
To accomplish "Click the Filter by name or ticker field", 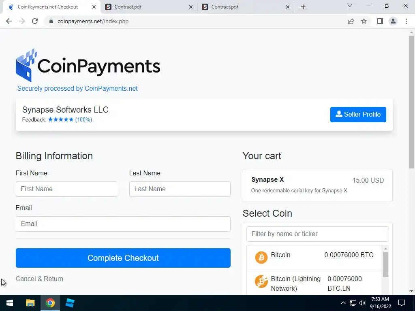I will (318, 234).
